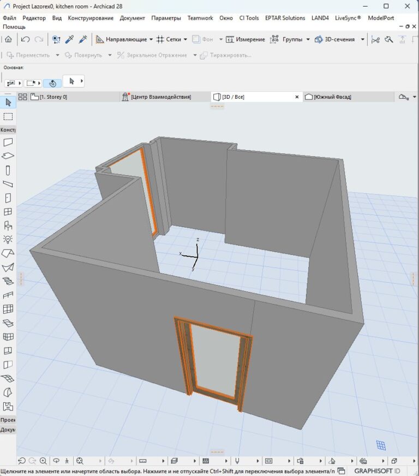419x476 pixels.
Task: Select the Beam tool
Action: [x=8, y=184]
